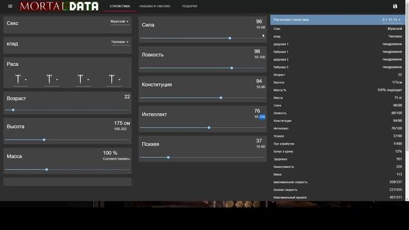
Task: Click the panel header Расчетная статистика
Action: tap(291, 20)
